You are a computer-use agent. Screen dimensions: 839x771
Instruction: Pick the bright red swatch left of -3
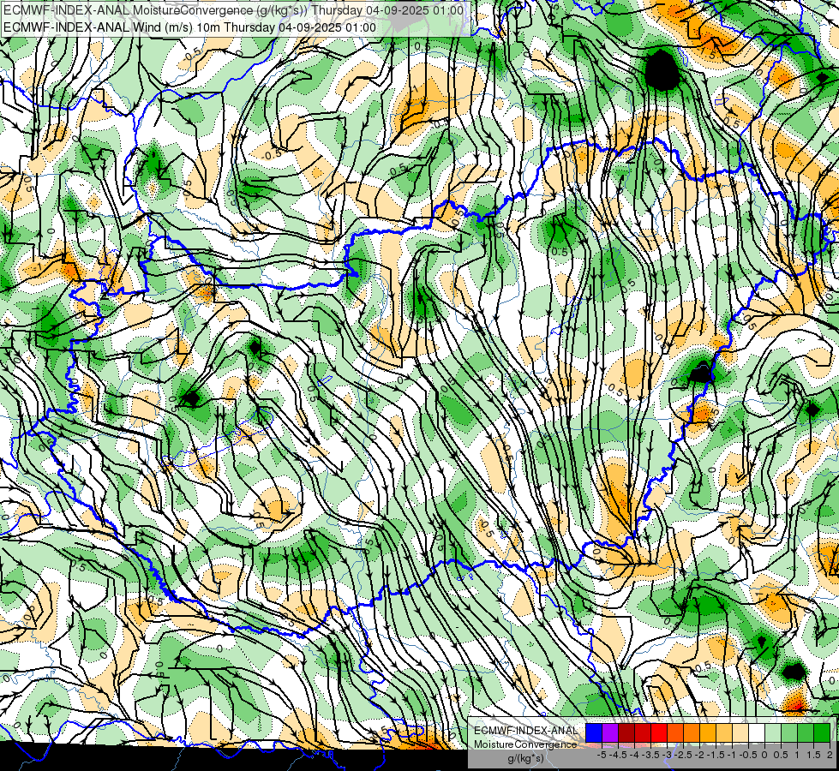pos(659,733)
